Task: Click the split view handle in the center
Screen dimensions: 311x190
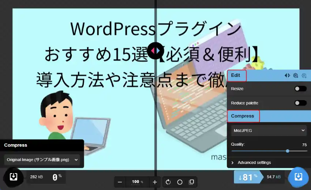Action: (x=156, y=51)
